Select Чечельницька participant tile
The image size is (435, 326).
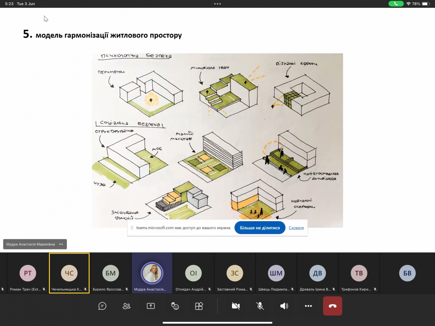(x=69, y=273)
